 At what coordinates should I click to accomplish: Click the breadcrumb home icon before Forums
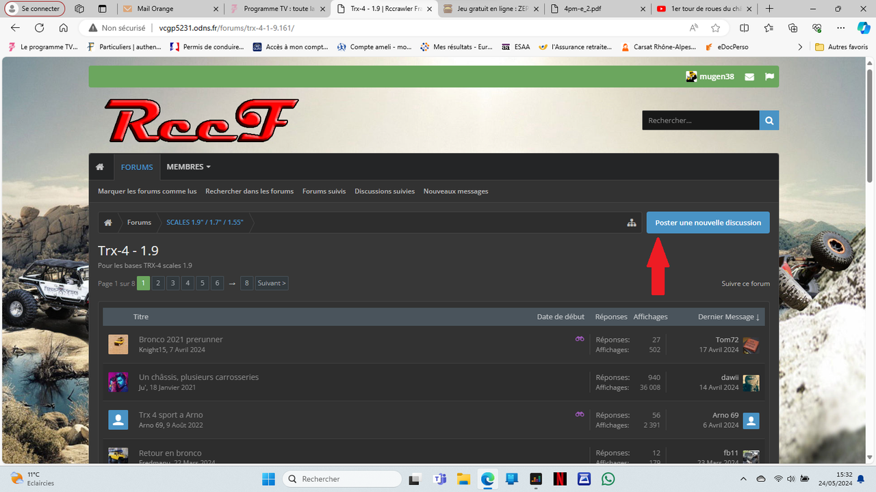(x=108, y=223)
